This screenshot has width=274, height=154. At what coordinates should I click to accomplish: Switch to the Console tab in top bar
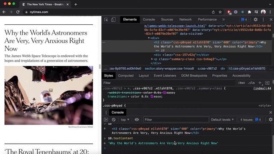coord(149,19)
